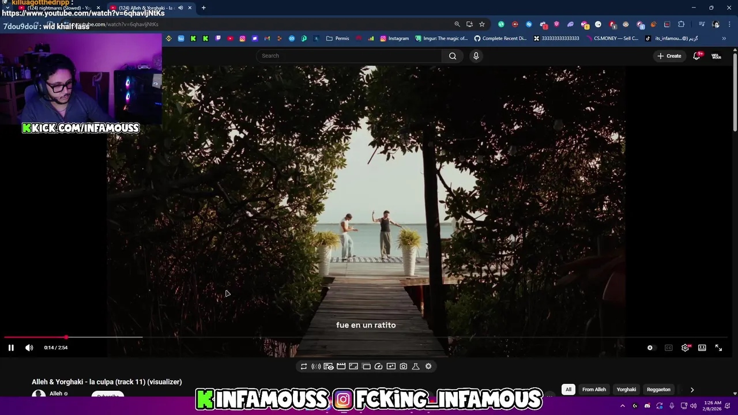
Task: Open the Complete Recent Di... GitHub bookmark
Action: 500,39
